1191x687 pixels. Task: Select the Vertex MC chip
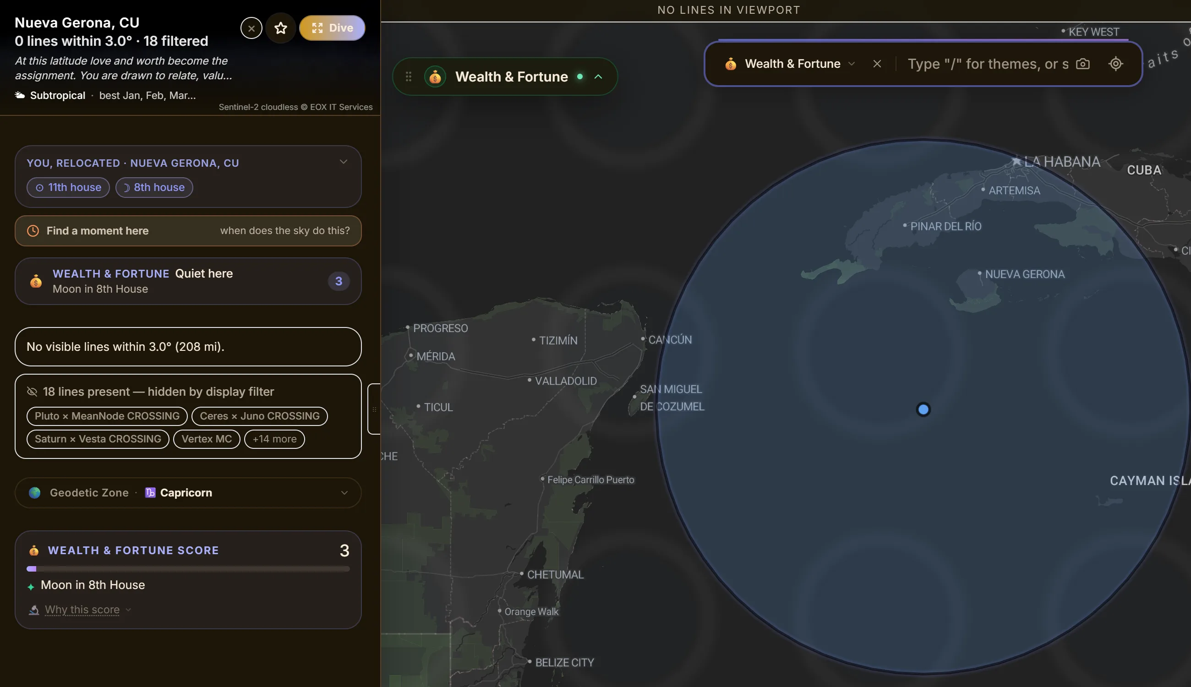[x=207, y=439]
